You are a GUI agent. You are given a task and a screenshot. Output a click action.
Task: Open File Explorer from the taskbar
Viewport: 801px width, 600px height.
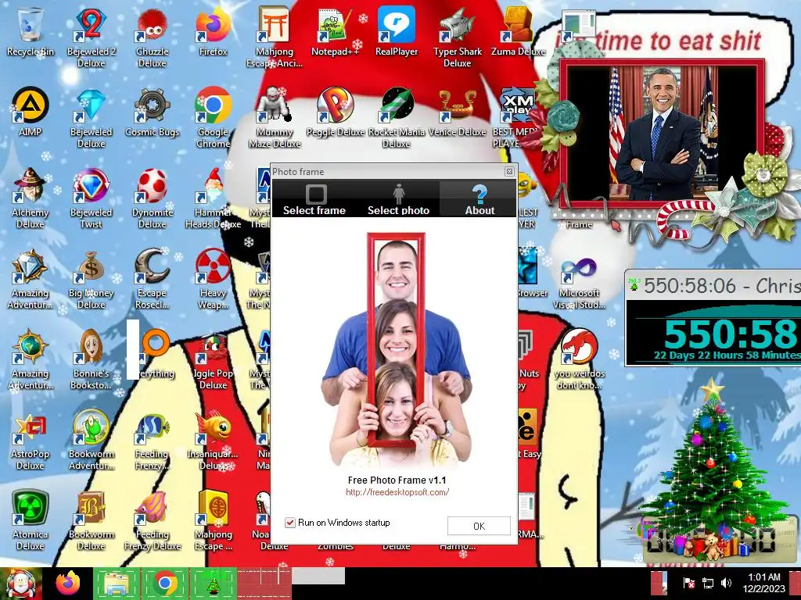pyautogui.click(x=117, y=584)
